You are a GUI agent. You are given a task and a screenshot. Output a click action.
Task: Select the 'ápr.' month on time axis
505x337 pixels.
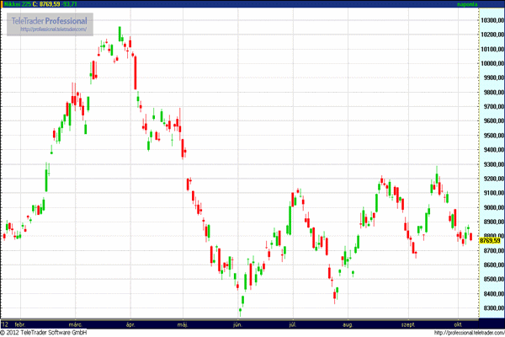(130, 323)
